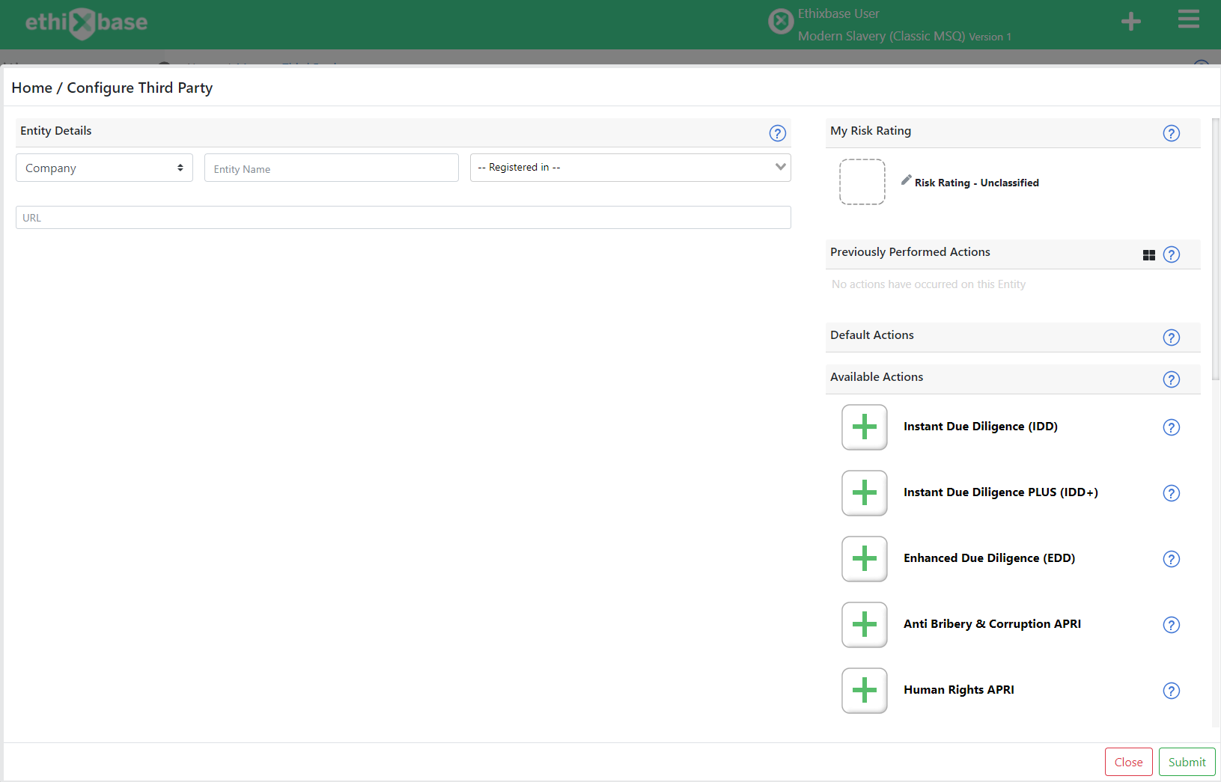Add Anti Bribery & Corruption APRI action
This screenshot has width=1221, height=782.
tap(865, 625)
